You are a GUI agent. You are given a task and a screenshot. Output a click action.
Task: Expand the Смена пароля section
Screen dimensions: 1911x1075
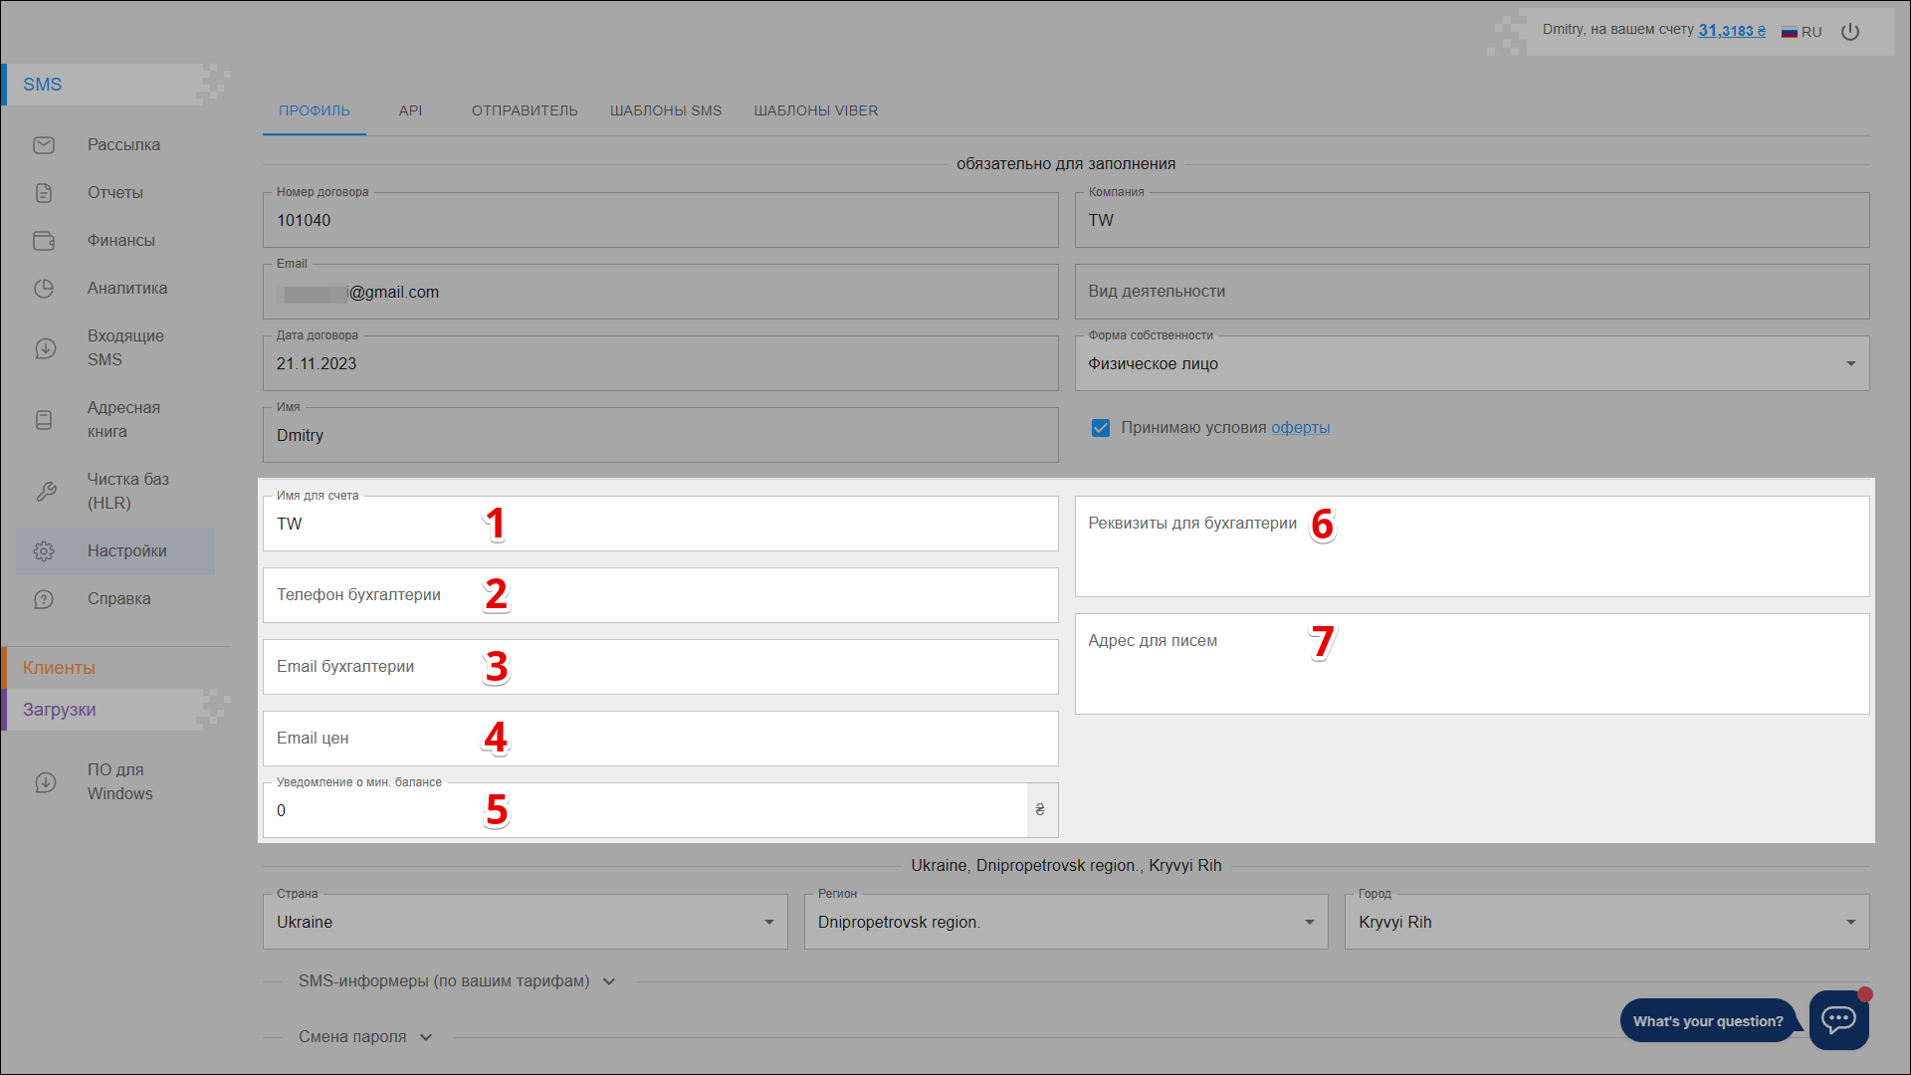[x=365, y=1037]
